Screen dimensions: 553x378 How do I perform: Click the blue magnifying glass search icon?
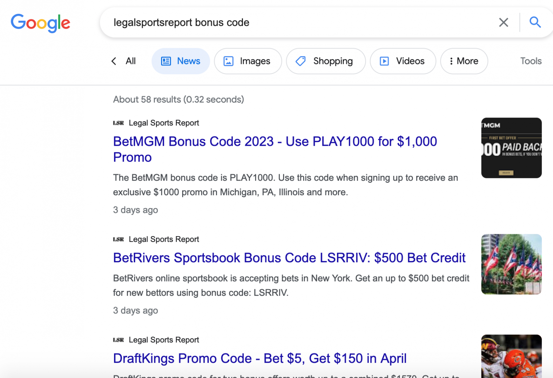pyautogui.click(x=535, y=22)
